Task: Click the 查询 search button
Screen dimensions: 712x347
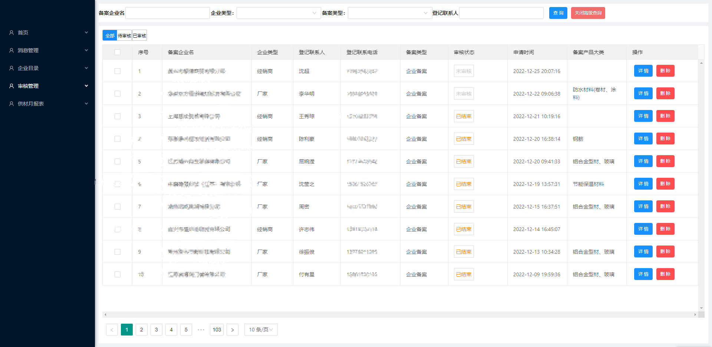Action: (558, 13)
